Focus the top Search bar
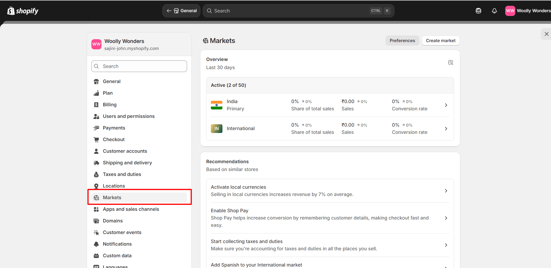Screen dimensions: 551x268 coord(298,11)
